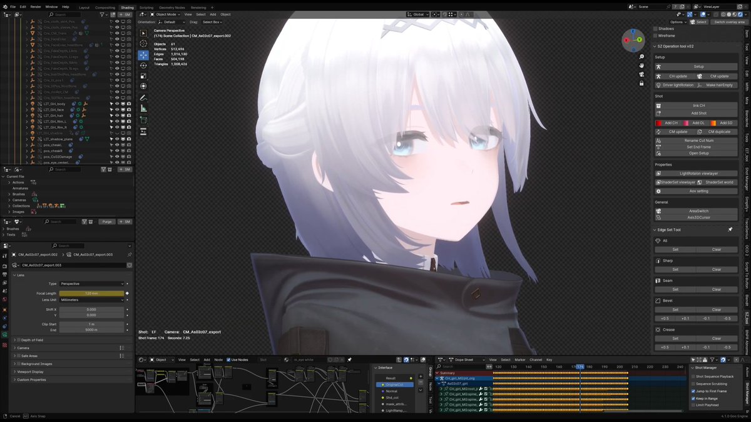
Task: Click the frame 174 playhead in Dope Sheet
Action: pyautogui.click(x=580, y=367)
